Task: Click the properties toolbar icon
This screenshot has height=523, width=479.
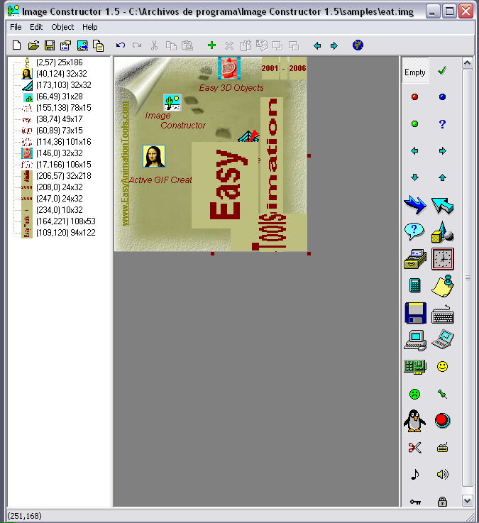Action: pos(66,45)
